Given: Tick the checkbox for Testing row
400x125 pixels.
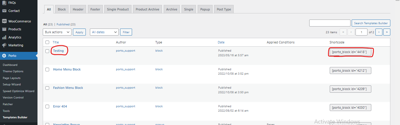Looking at the screenshot, I should (x=47, y=51).
